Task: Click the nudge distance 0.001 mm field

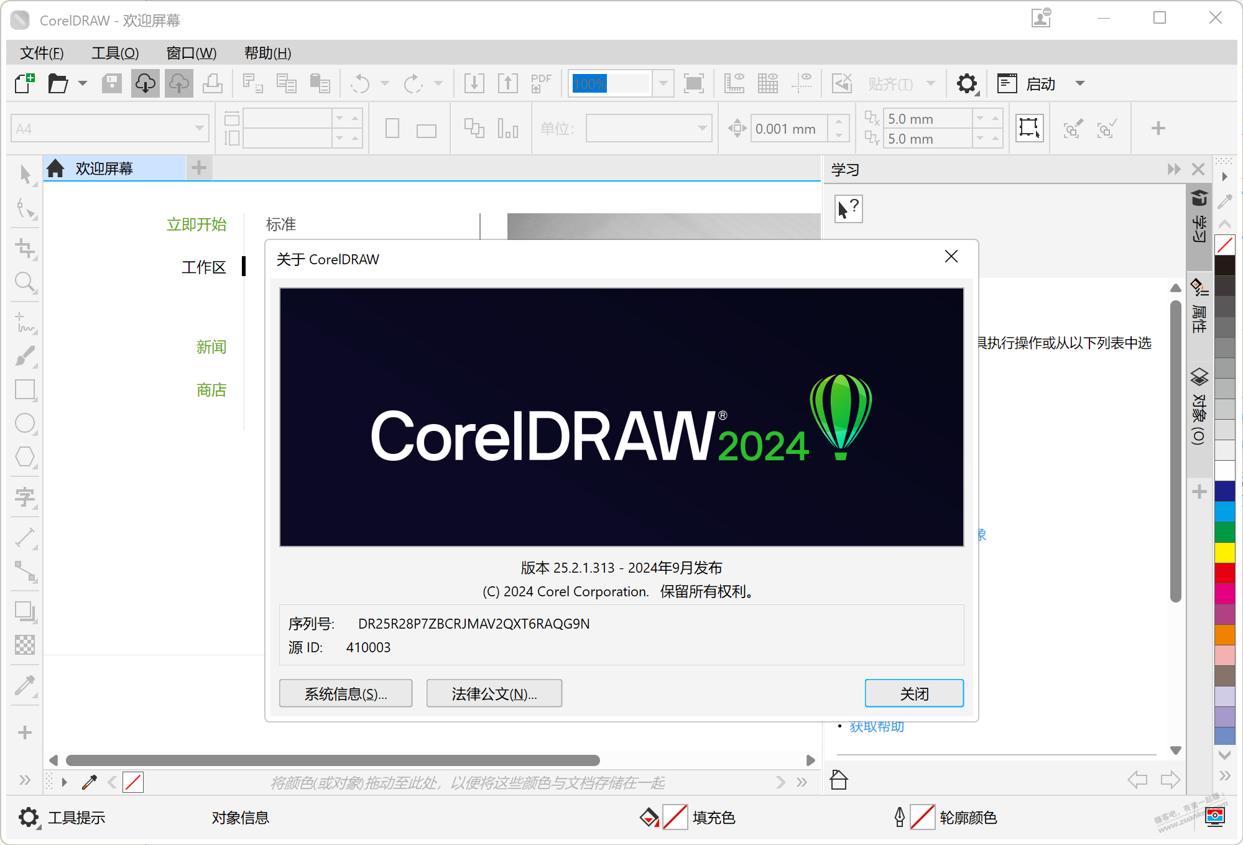Action: pos(788,129)
